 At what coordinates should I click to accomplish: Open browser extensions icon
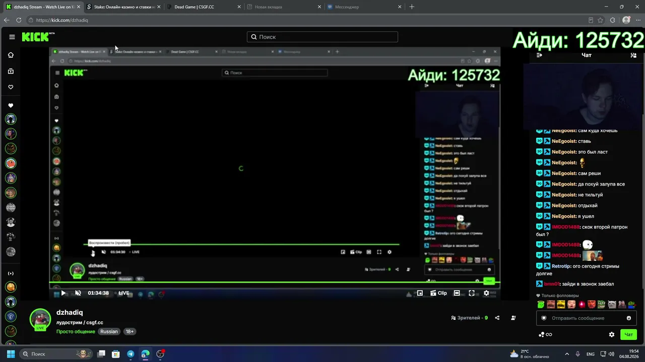tap(613, 20)
